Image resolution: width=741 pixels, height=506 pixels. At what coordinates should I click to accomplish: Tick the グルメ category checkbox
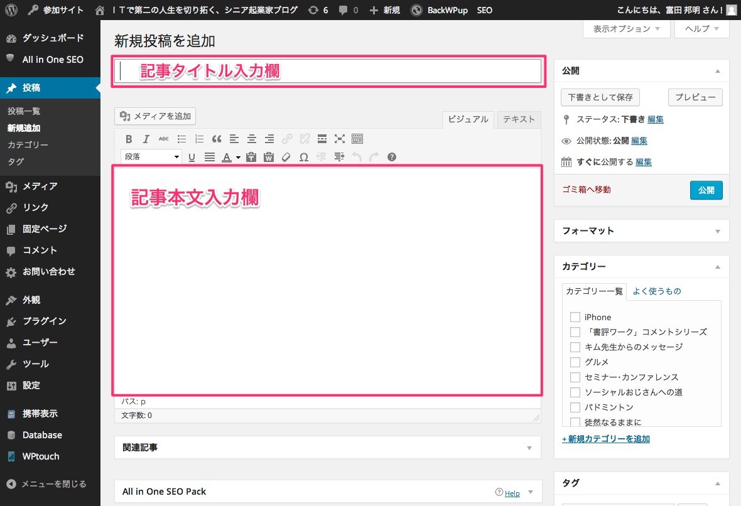(575, 362)
